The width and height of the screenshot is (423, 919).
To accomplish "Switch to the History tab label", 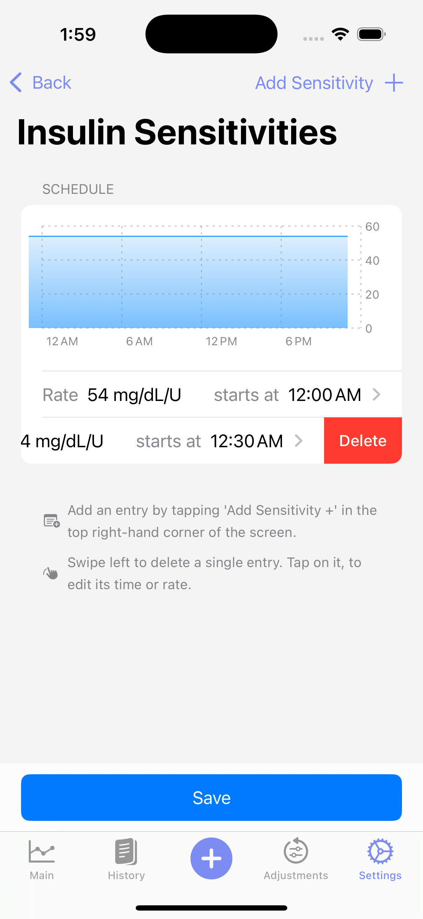I will click(126, 876).
